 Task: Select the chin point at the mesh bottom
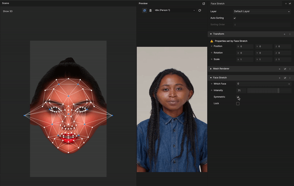[69, 153]
